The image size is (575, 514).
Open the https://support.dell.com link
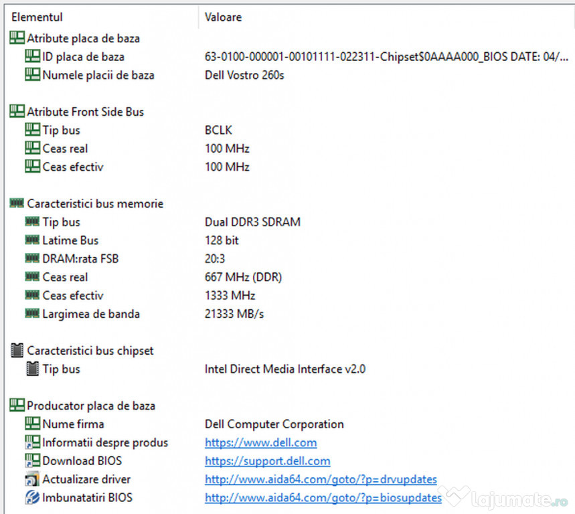pos(267,461)
